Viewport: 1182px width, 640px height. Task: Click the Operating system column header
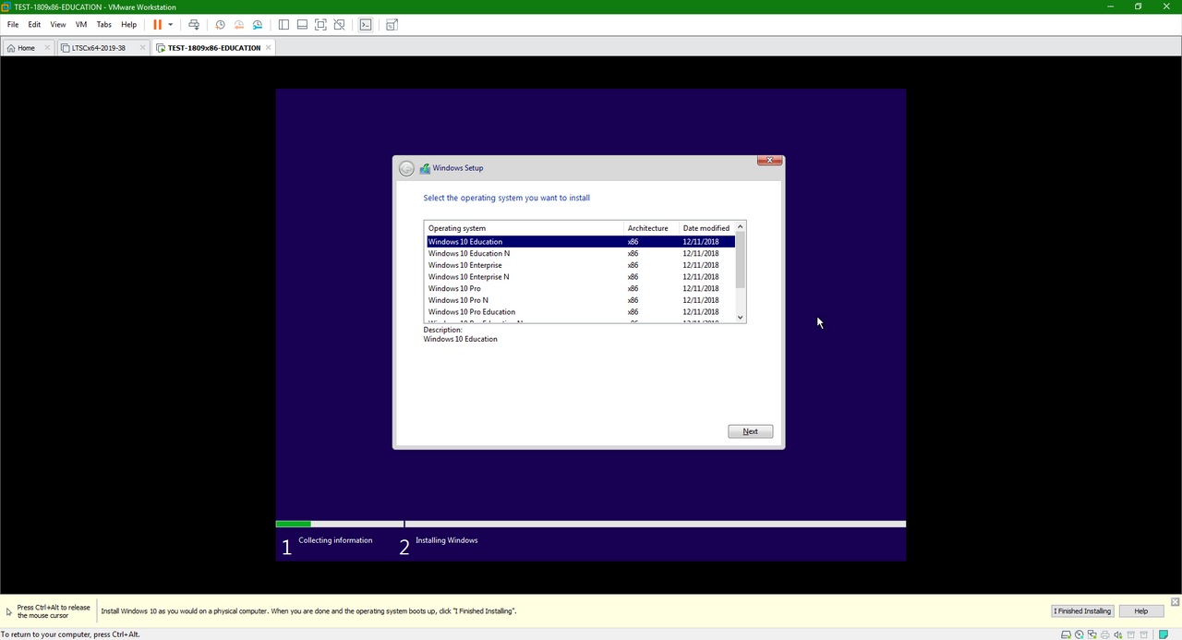coord(525,228)
